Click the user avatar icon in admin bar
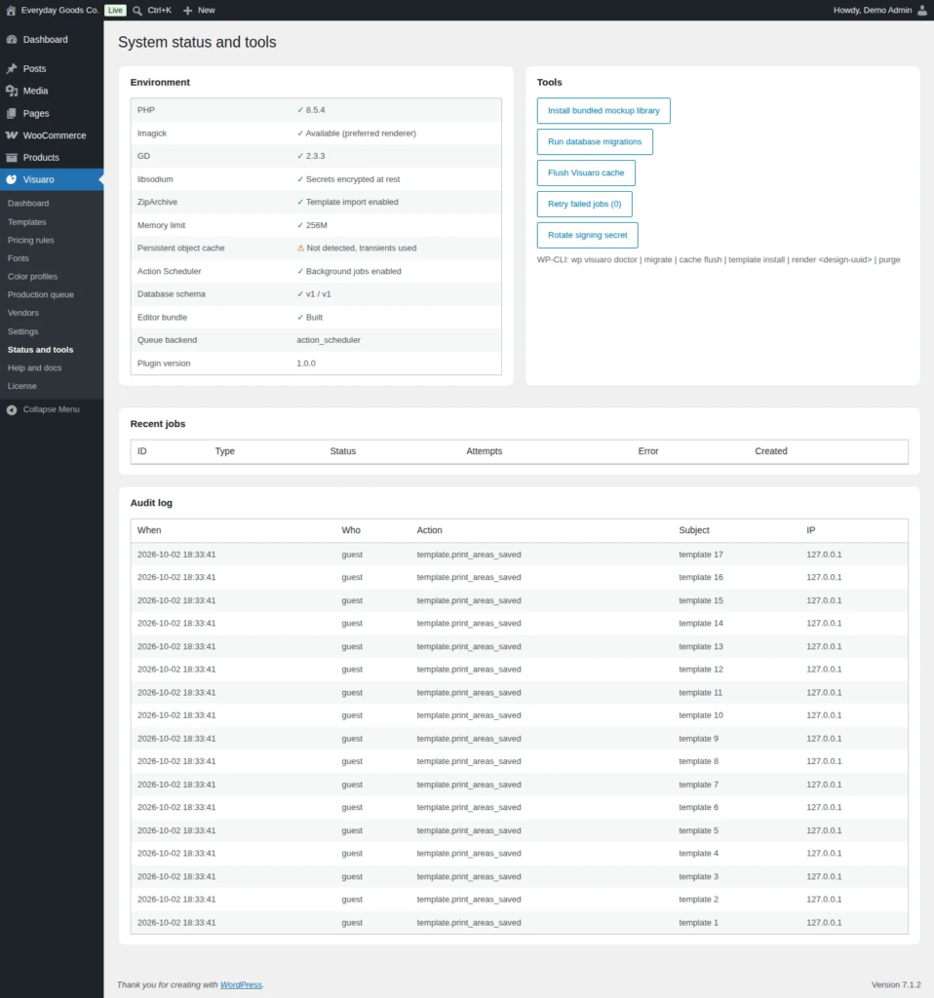The width and height of the screenshot is (934, 998). coord(922,10)
